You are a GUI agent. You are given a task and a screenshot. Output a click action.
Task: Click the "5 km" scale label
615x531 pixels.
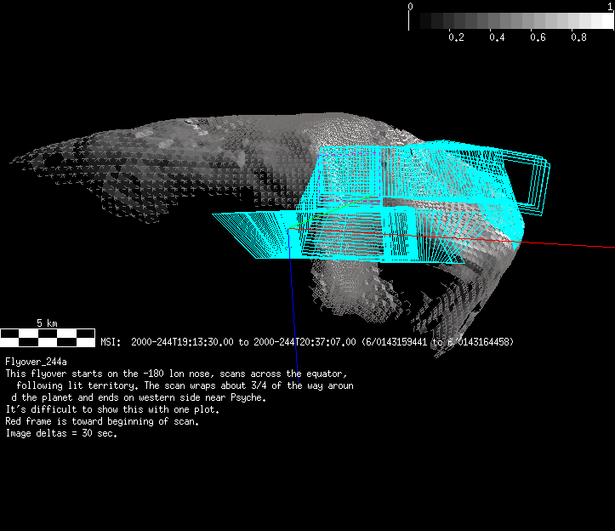(47, 323)
